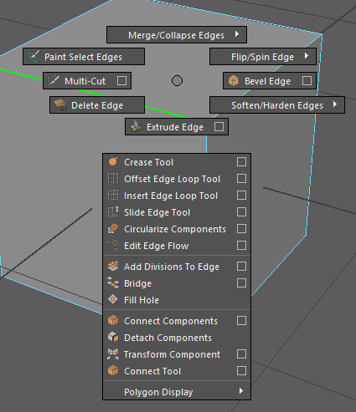The image size is (356, 412).
Task: Expand Polygon Display submenu arrow
Action: click(x=241, y=390)
